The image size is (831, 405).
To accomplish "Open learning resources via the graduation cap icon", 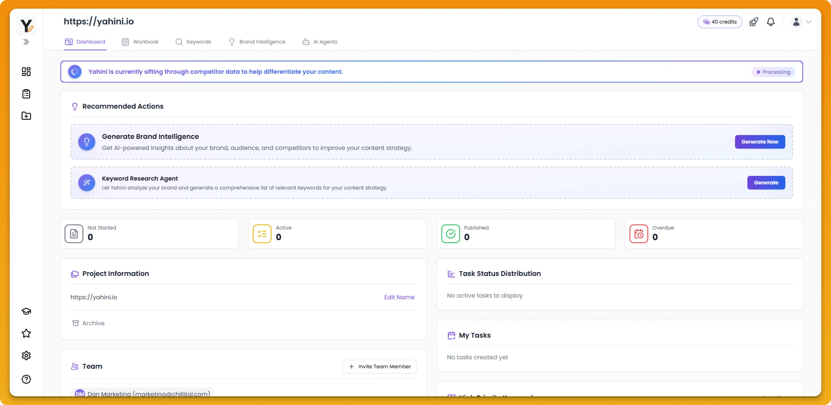I will pyautogui.click(x=26, y=311).
